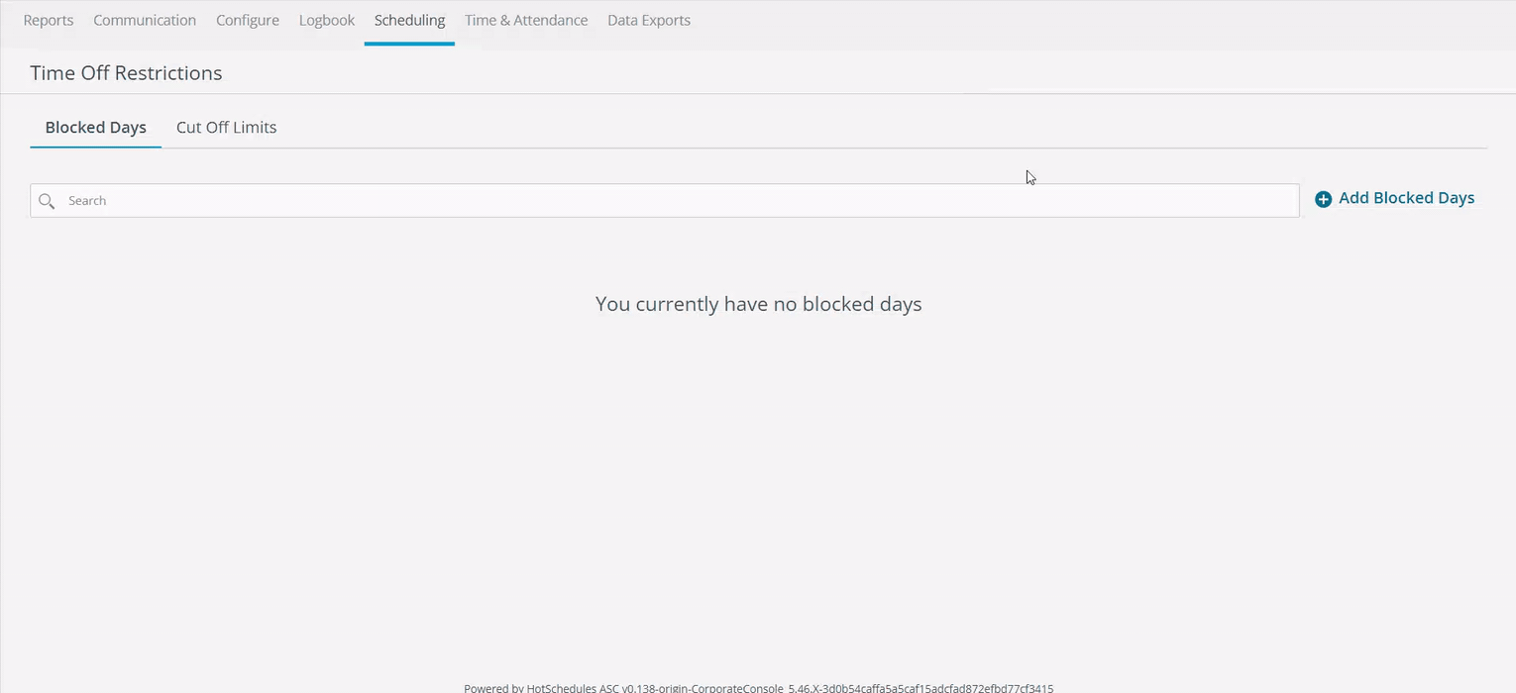Viewport: 1516px width, 693px height.
Task: Open the Reports menu
Action: click(49, 20)
